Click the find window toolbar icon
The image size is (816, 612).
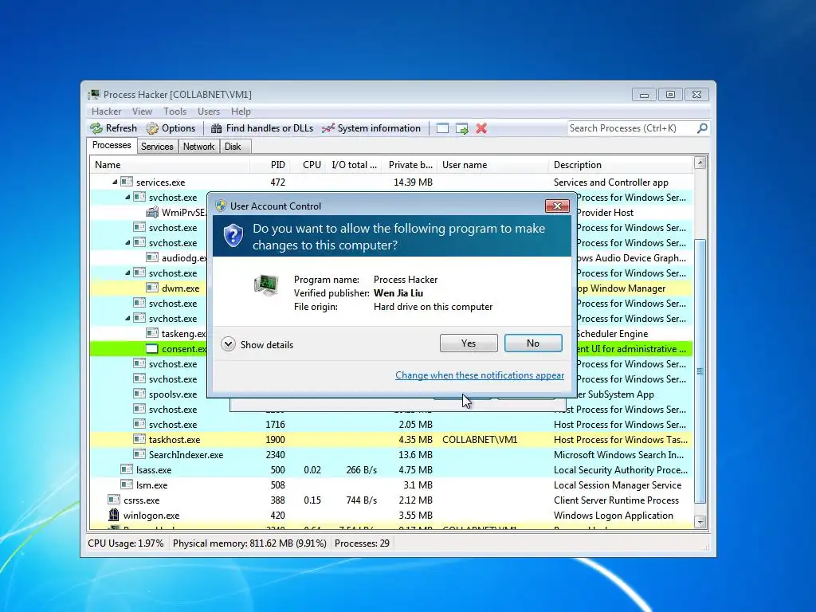coord(442,128)
